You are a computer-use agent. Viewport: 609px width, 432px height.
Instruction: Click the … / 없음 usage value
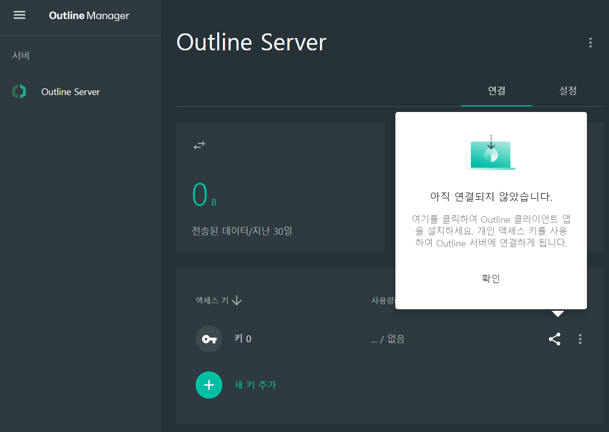click(388, 339)
